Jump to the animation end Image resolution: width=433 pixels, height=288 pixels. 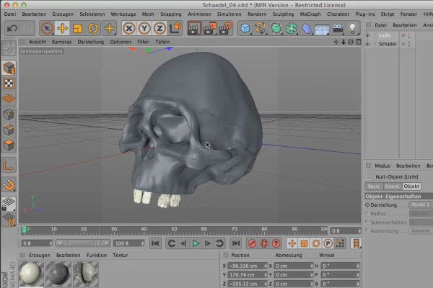pyautogui.click(x=235, y=243)
